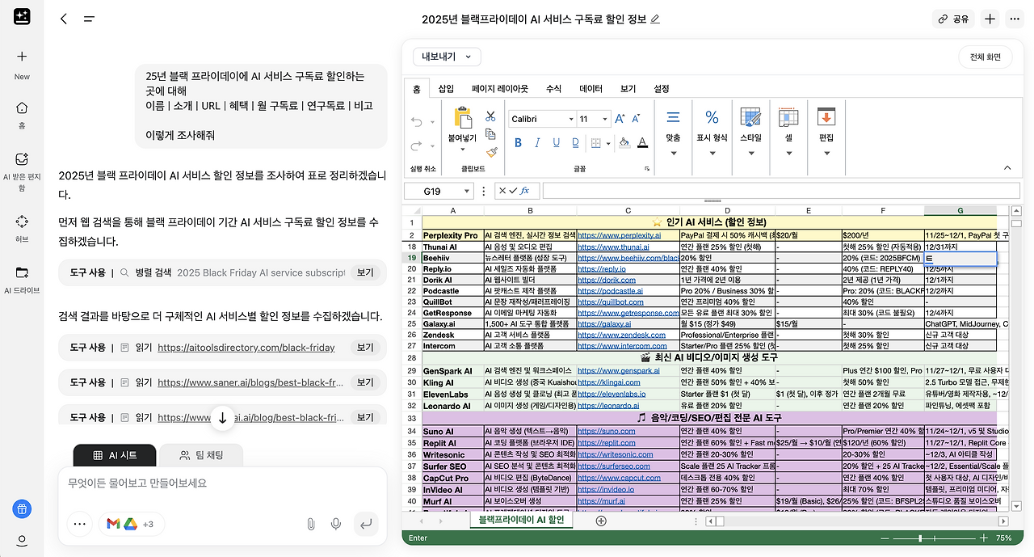Switch to the 삽입 ribbon tab
Image resolution: width=1034 pixels, height=557 pixels.
coord(446,89)
